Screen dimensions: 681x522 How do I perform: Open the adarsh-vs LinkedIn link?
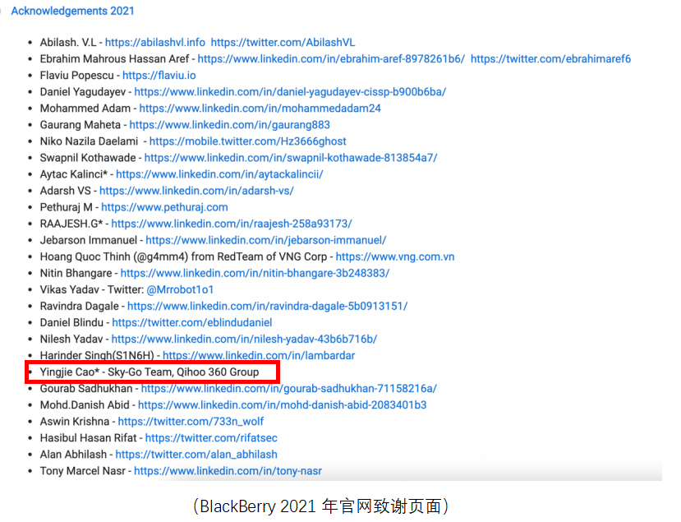click(196, 191)
